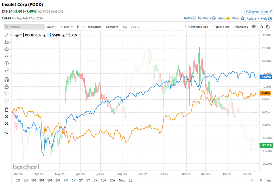The width and height of the screenshot is (274, 184).
Task: Zoom in on the chart
Action: (7, 117)
